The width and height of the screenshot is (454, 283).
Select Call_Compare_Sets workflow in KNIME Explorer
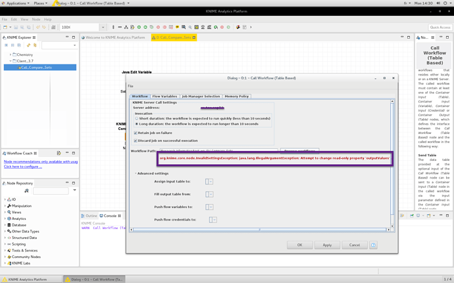click(x=40, y=68)
